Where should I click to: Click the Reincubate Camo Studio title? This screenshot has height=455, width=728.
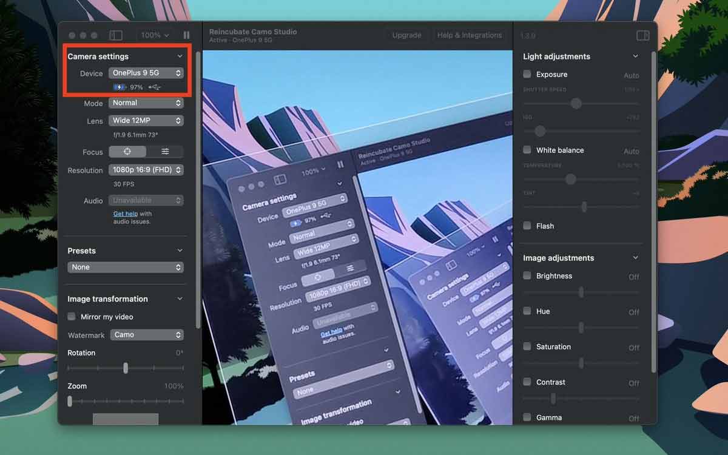coord(253,32)
